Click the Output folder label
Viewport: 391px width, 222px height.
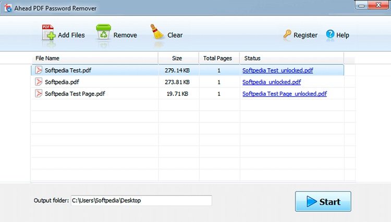(51, 200)
